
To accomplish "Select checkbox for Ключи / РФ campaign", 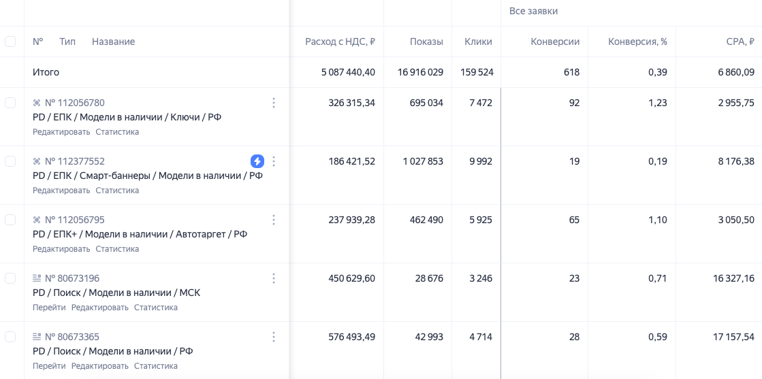I will (x=10, y=103).
